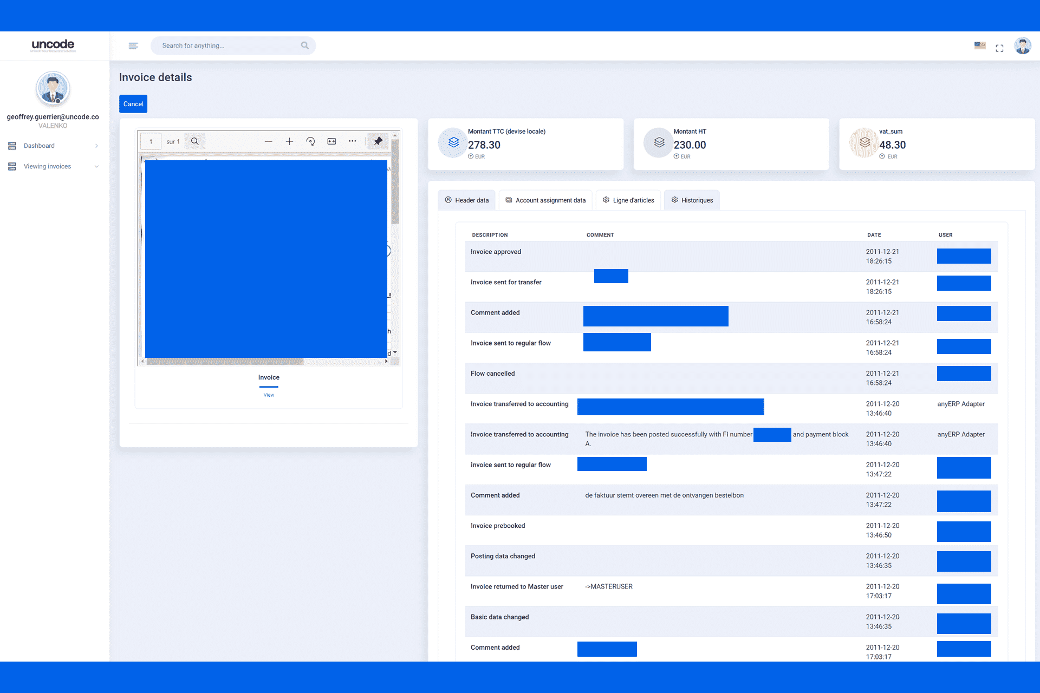
Task: Click inside the Search for anything field
Action: pos(233,45)
